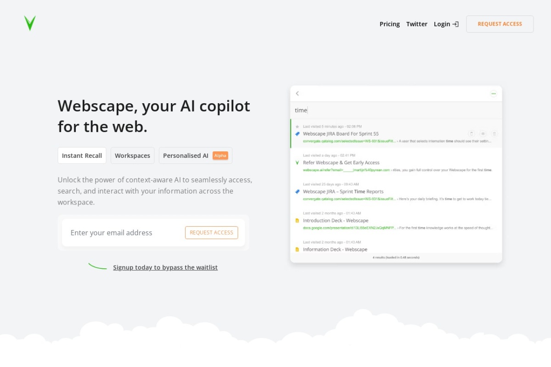The image size is (551, 367).
Task: Open the three-dots menu in the preview panel
Action: click(494, 94)
